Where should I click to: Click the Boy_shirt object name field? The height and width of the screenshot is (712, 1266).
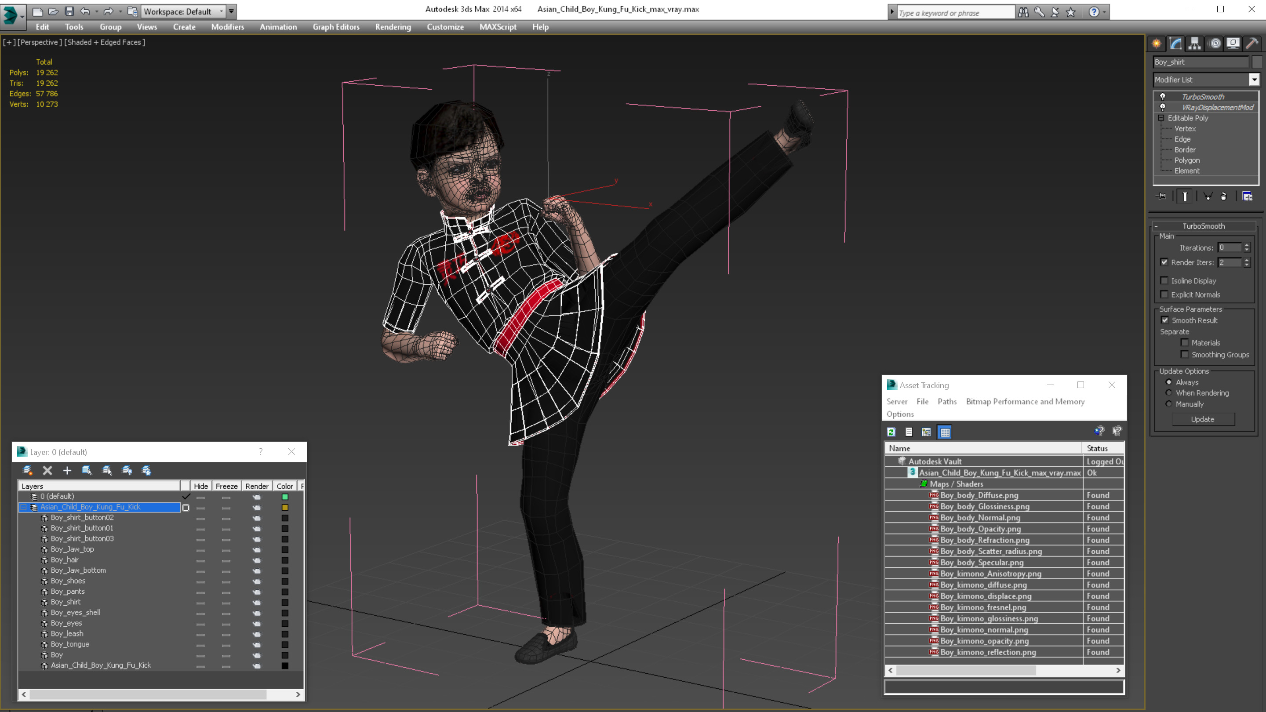pos(1201,62)
